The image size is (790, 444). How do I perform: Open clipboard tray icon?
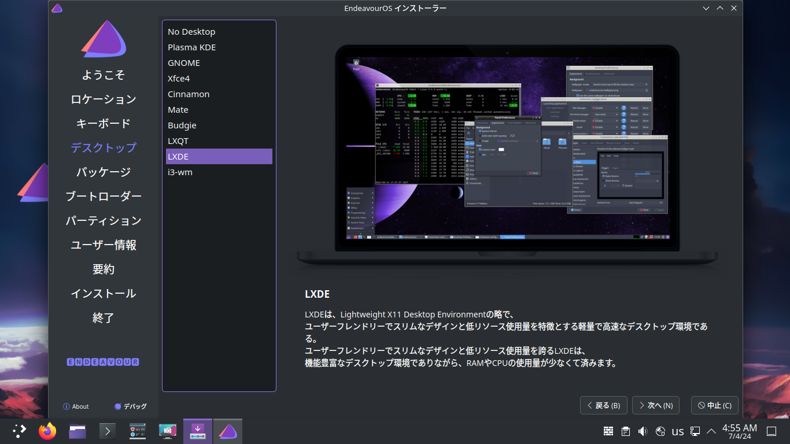coord(625,431)
